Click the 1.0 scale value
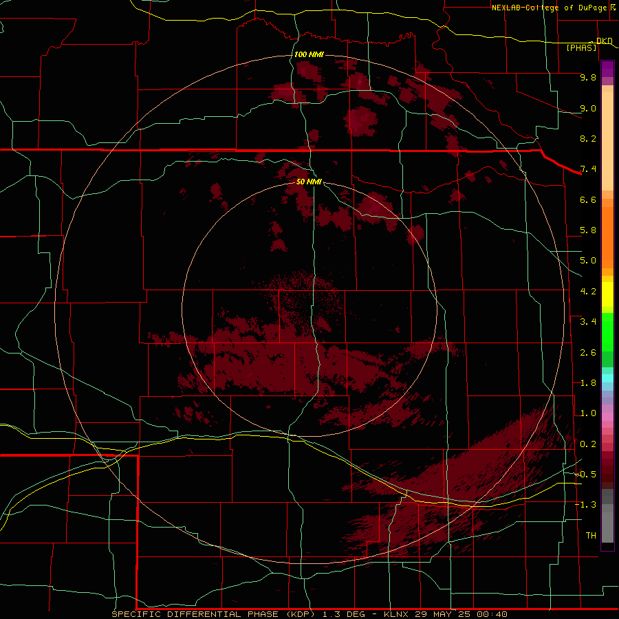This screenshot has width=619, height=619. pyautogui.click(x=588, y=413)
